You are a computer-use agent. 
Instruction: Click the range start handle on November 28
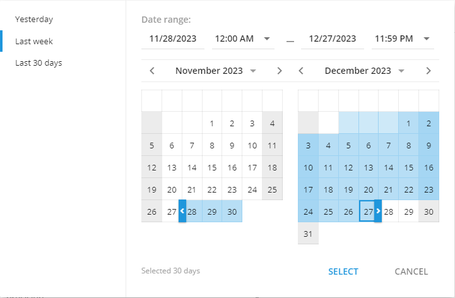pos(182,212)
